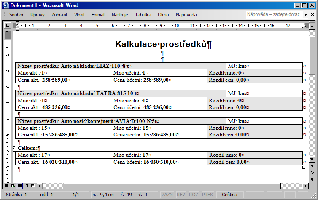The image size is (318, 200).
Task: Click the table resize handle below last table
Action: [x=304, y=168]
